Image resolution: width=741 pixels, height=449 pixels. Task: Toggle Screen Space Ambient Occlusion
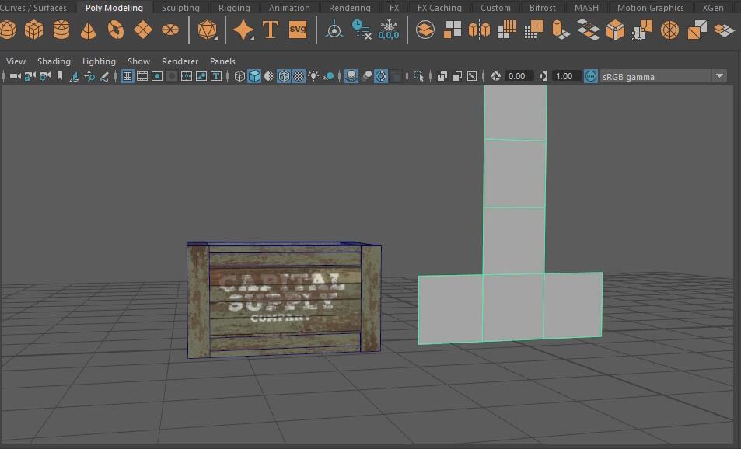coord(351,76)
